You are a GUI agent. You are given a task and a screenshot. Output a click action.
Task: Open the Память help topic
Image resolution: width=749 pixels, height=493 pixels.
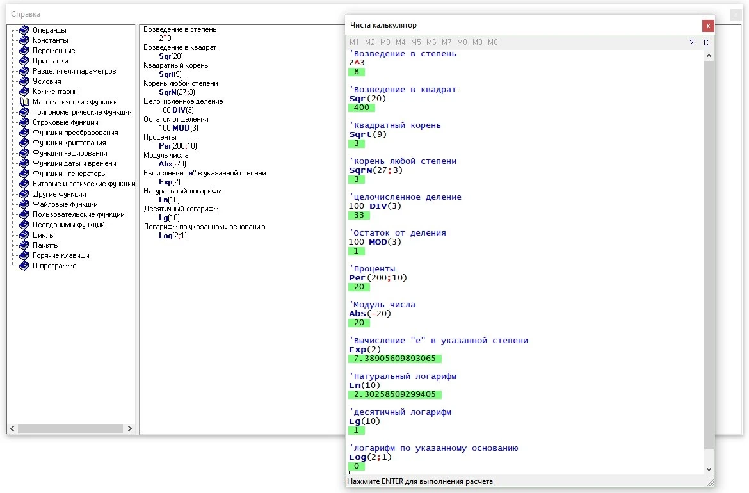coord(45,246)
